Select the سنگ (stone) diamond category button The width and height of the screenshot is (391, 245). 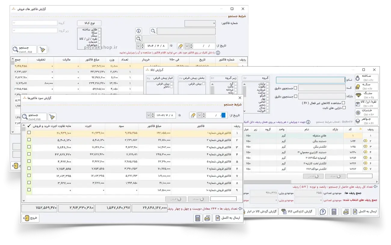pyautogui.click(x=367, y=95)
